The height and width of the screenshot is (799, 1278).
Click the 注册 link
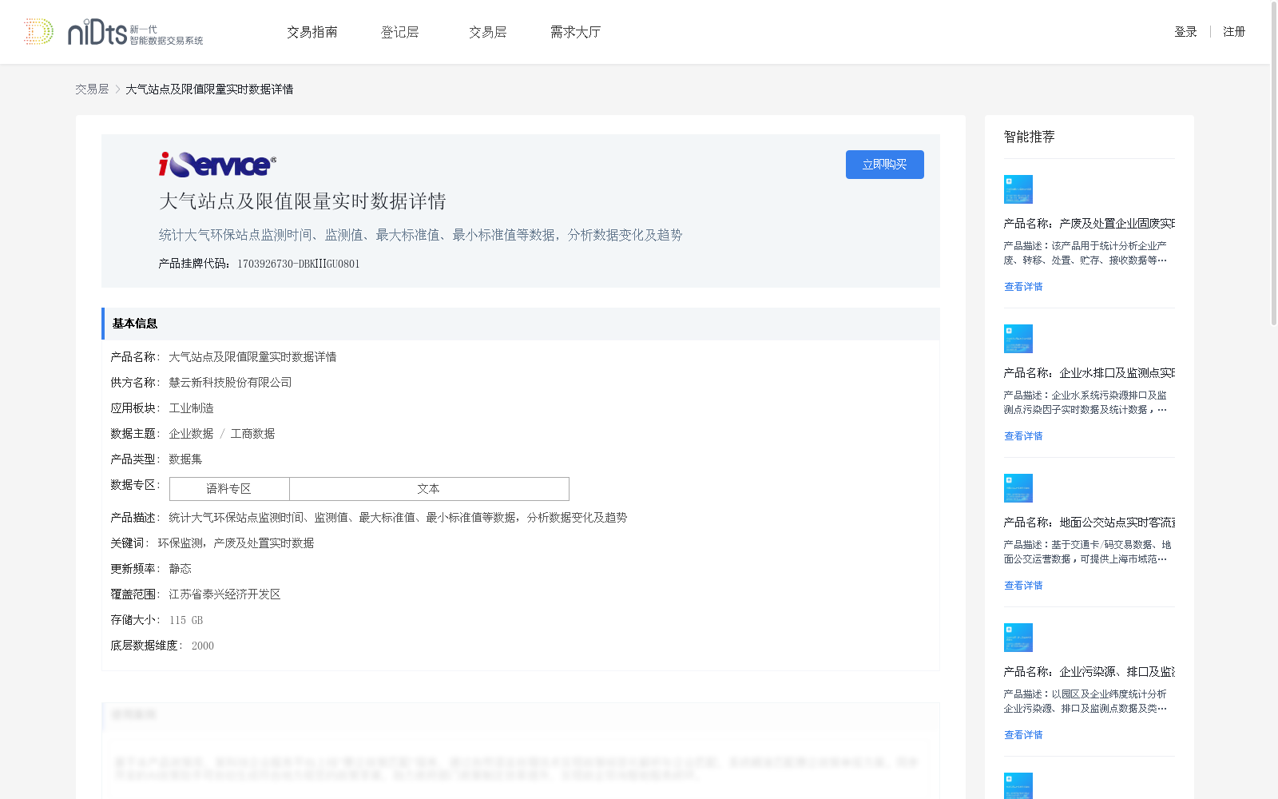pyautogui.click(x=1234, y=32)
